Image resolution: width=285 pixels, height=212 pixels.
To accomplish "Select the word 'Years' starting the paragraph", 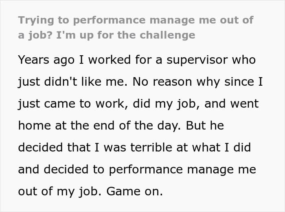I will click(x=34, y=60).
